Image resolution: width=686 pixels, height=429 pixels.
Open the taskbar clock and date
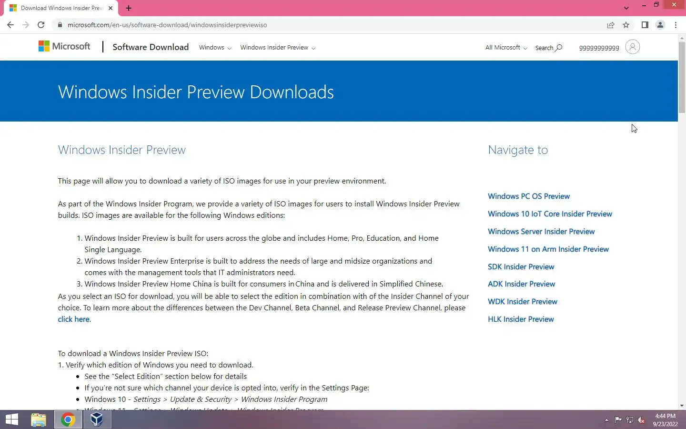[666, 420]
